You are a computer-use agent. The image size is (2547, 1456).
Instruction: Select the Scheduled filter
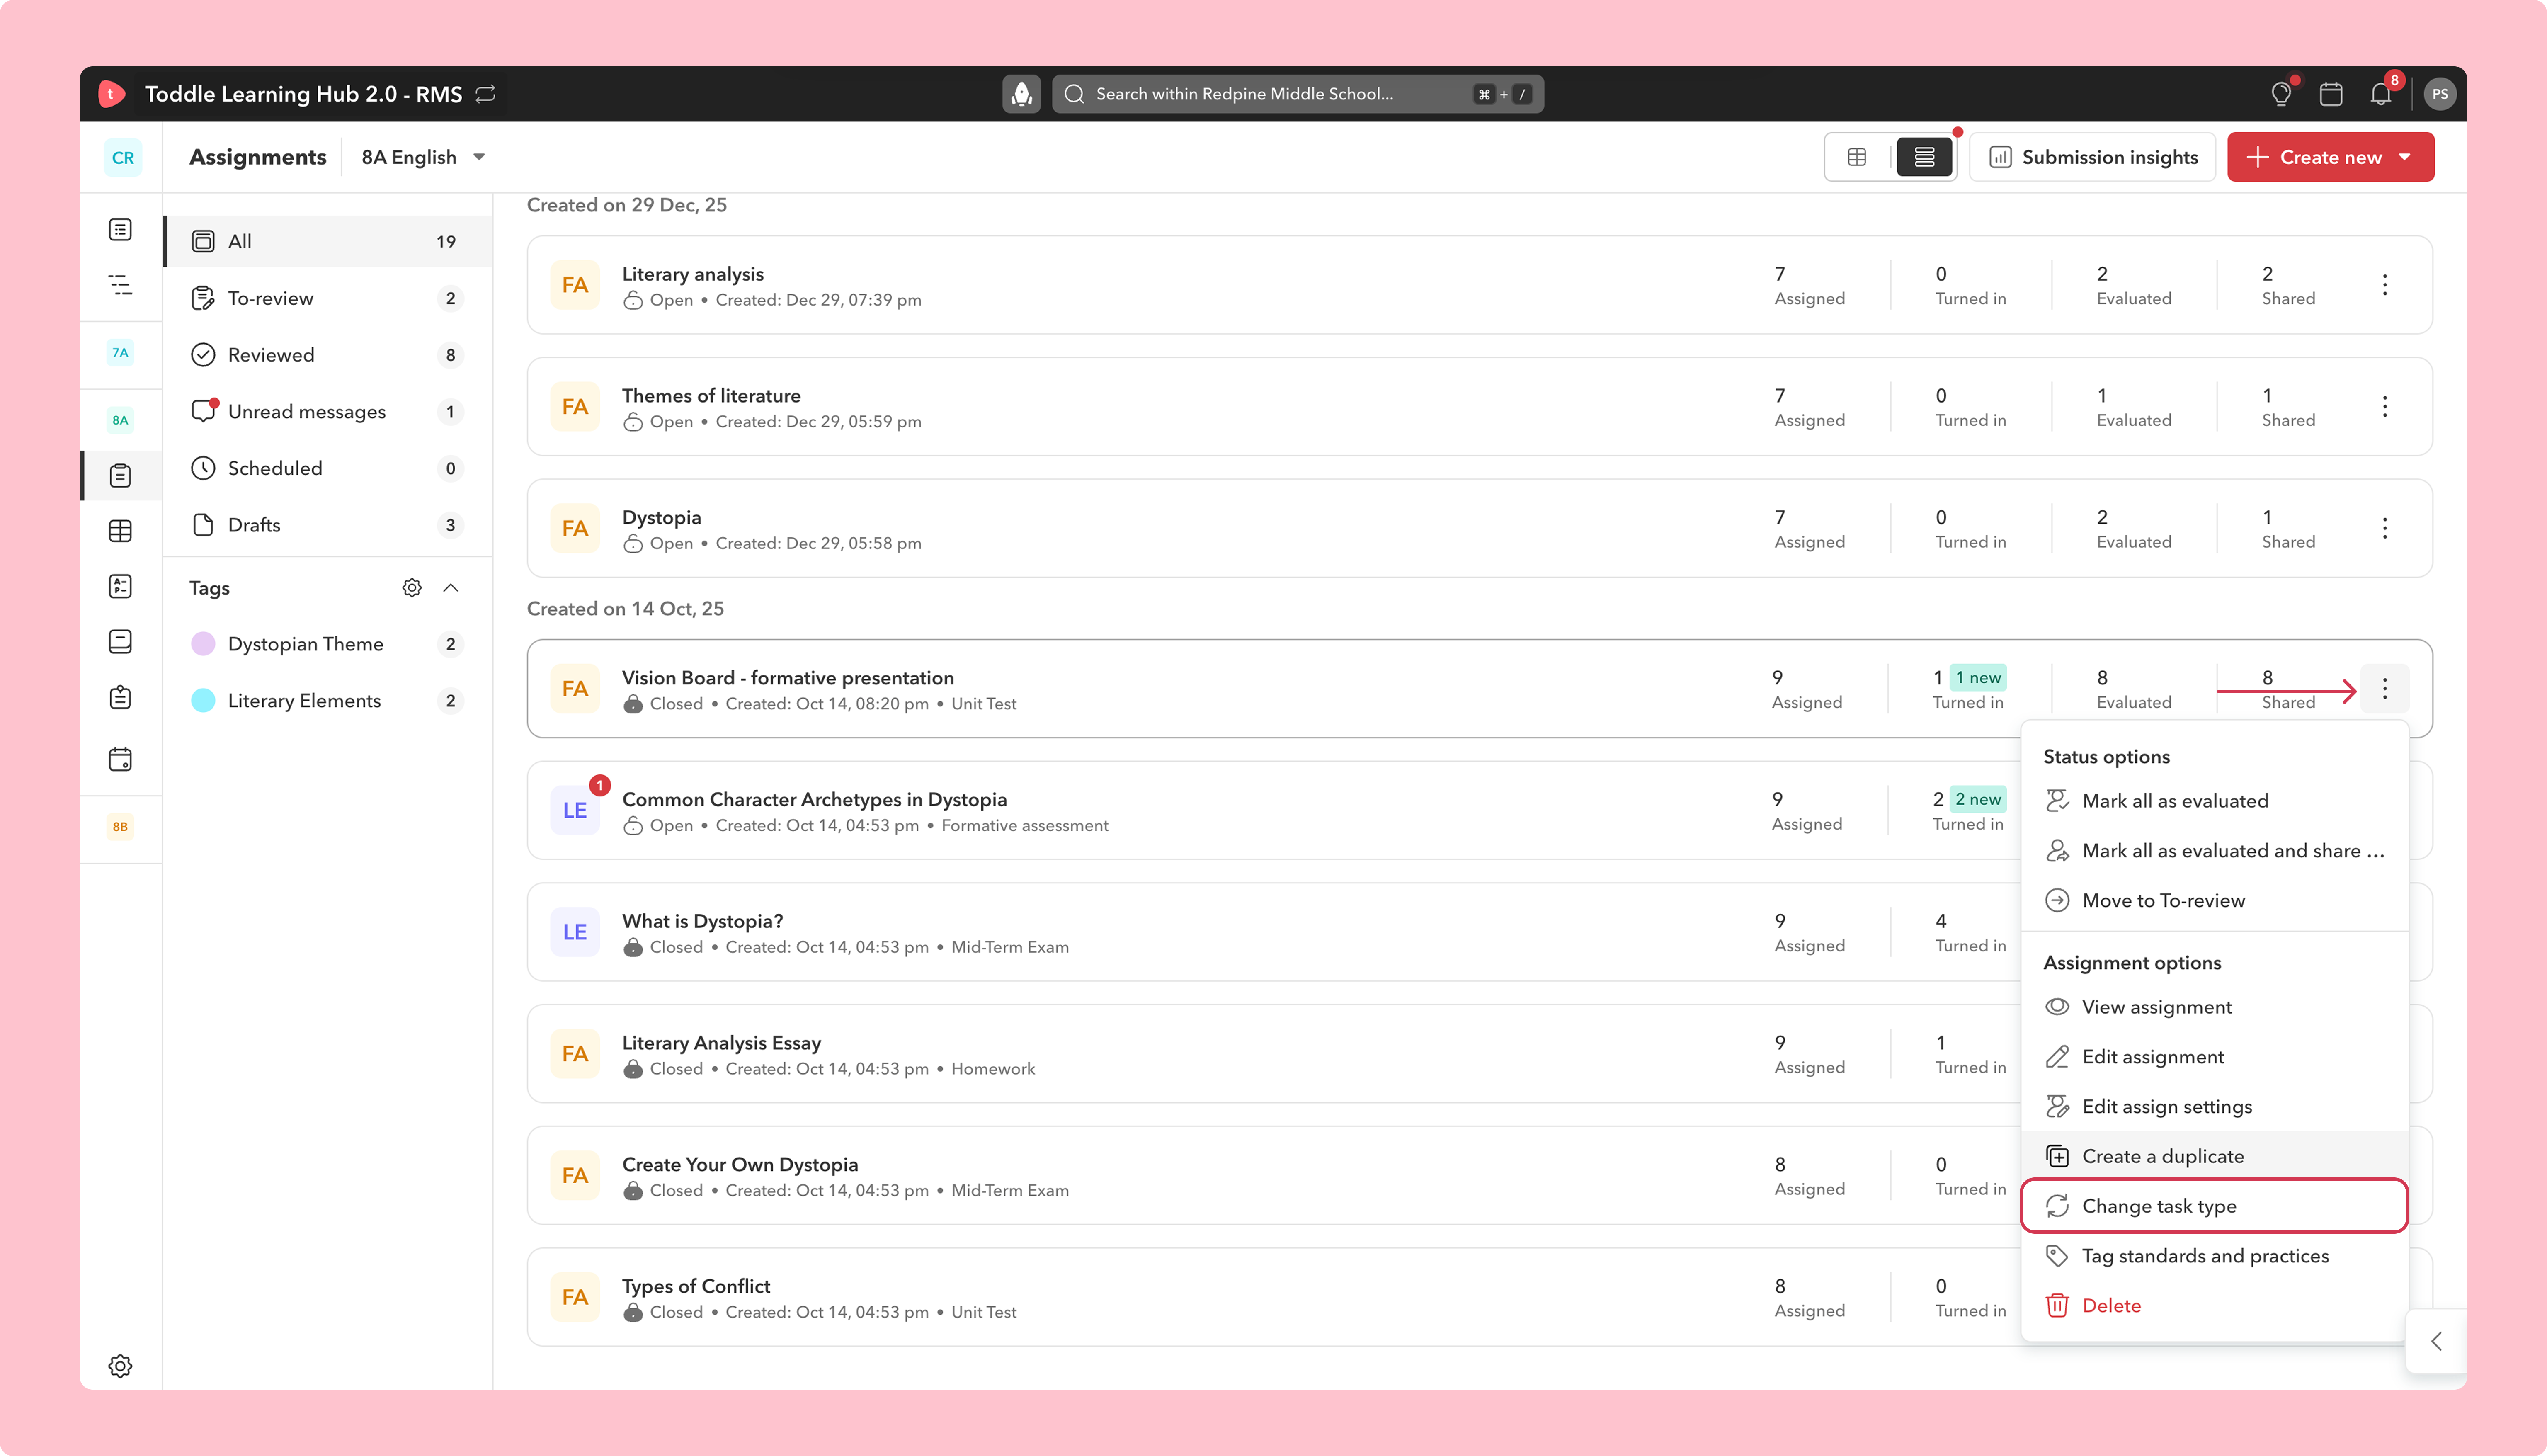(x=329, y=469)
